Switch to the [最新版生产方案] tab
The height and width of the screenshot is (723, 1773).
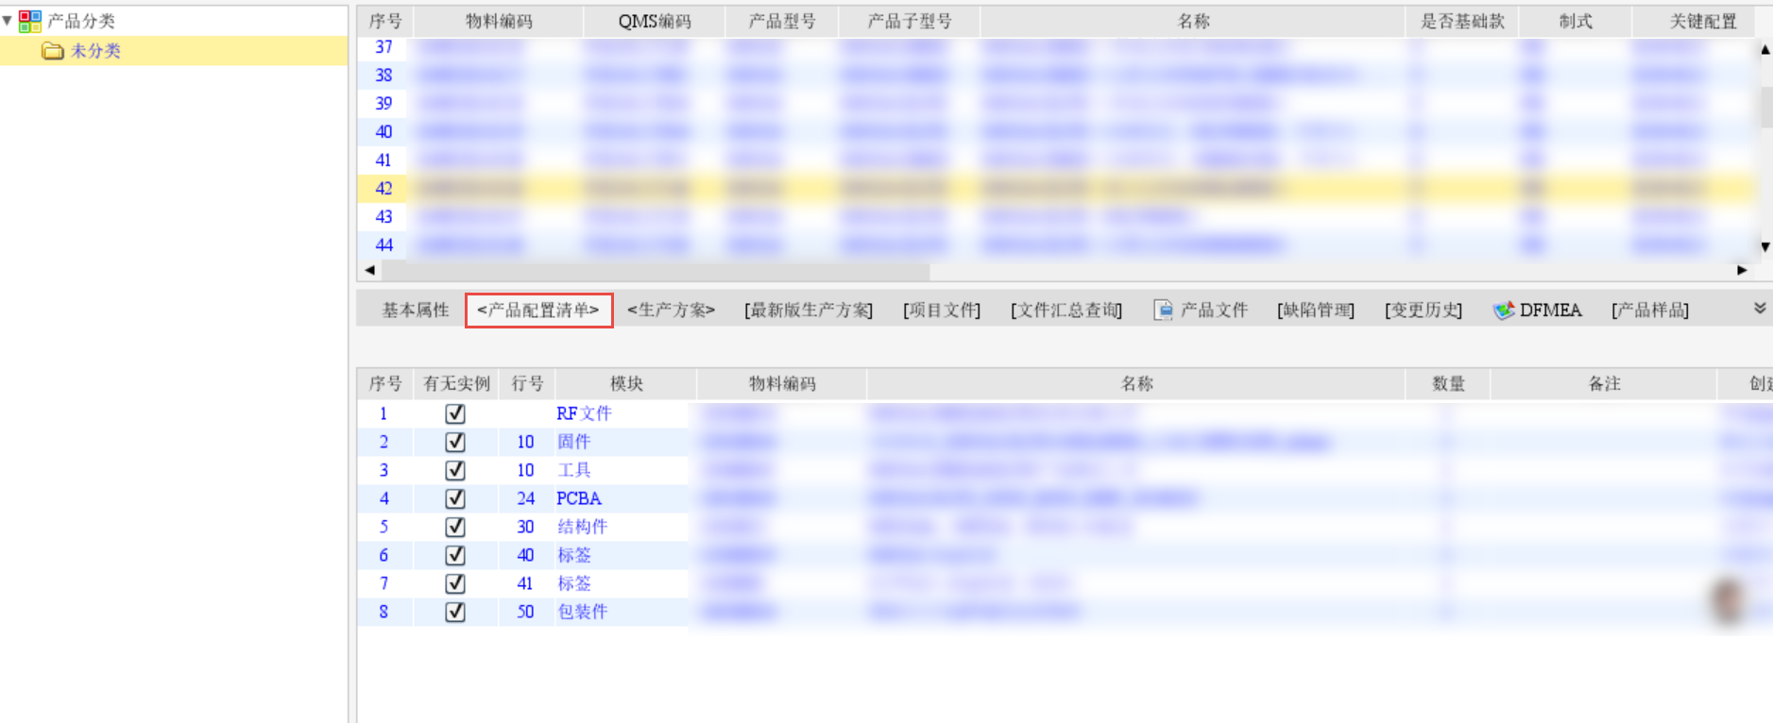pos(809,310)
